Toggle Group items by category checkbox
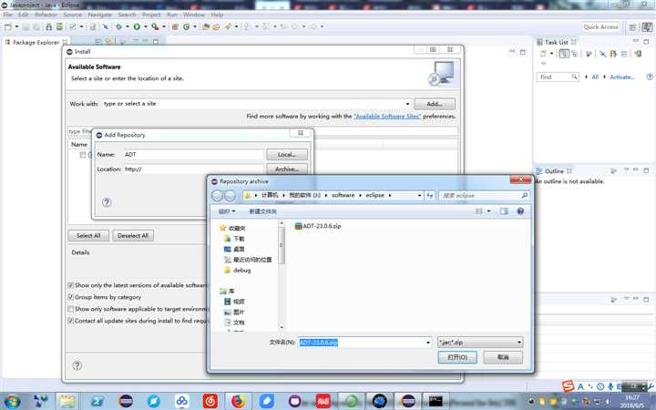 click(x=71, y=297)
